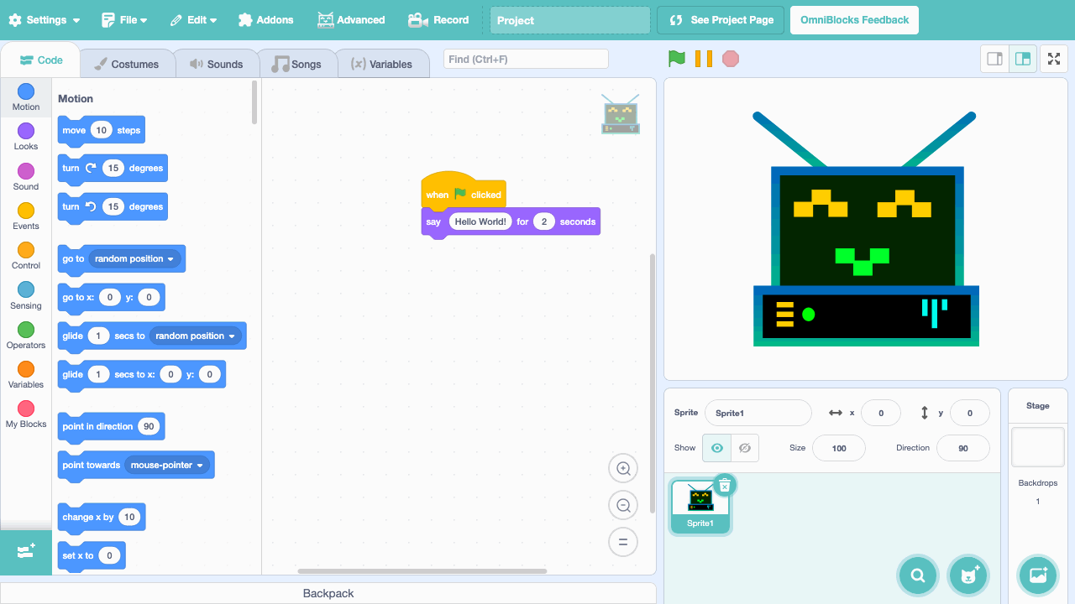This screenshot has width=1075, height=604.
Task: Open the Addons menu
Action: point(266,20)
